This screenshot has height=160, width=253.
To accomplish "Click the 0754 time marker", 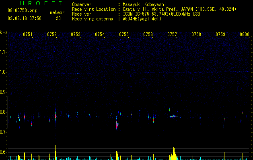I will coord(100,34).
